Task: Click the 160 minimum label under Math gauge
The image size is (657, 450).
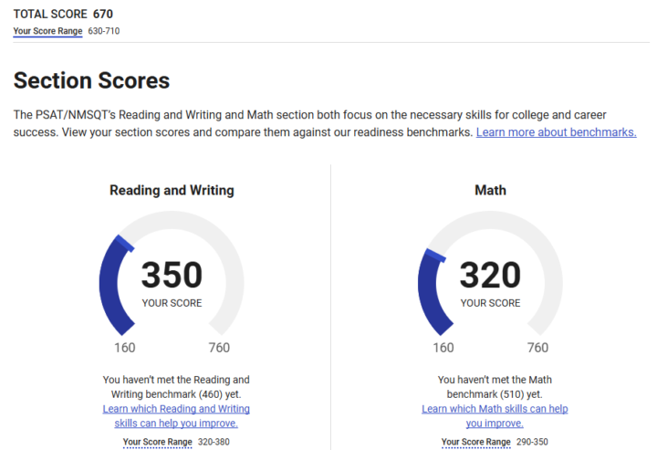Action: tap(443, 348)
